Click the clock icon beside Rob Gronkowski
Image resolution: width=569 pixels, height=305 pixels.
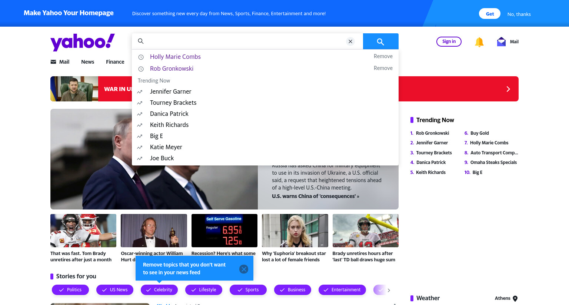point(141,69)
